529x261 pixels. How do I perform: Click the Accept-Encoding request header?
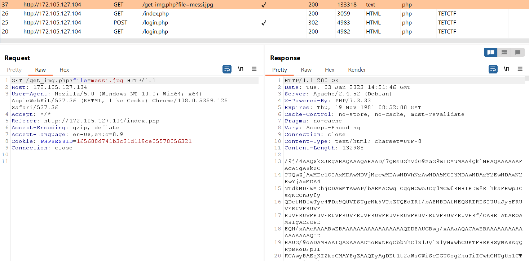[x=65, y=127]
